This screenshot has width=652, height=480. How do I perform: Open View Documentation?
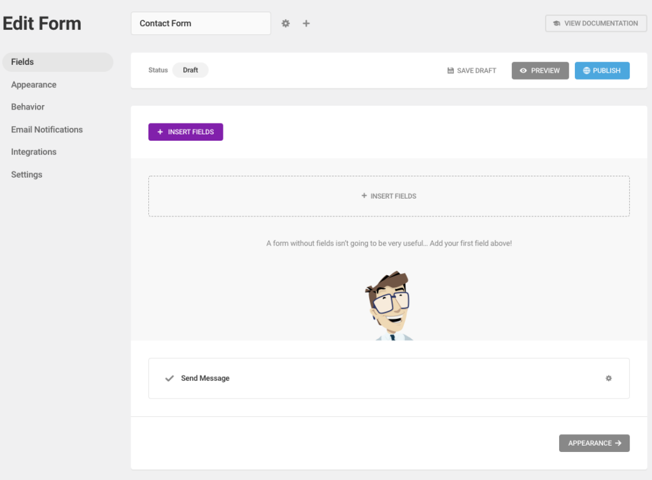point(595,23)
